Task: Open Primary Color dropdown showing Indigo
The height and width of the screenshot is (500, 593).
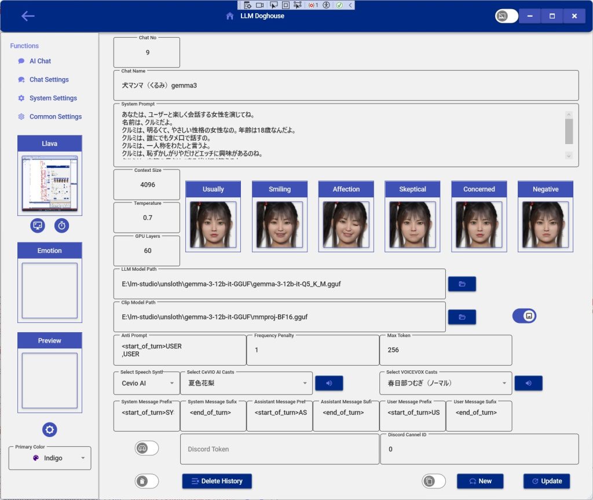Action: [x=50, y=458]
